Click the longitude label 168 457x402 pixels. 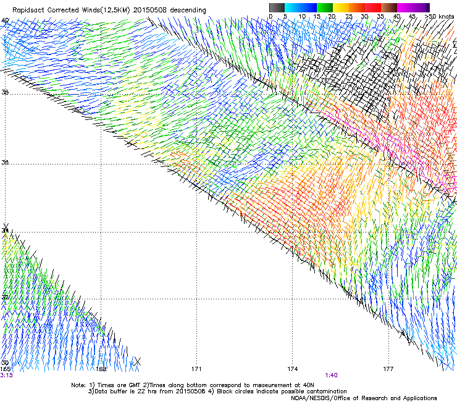pyautogui.click(x=101, y=369)
